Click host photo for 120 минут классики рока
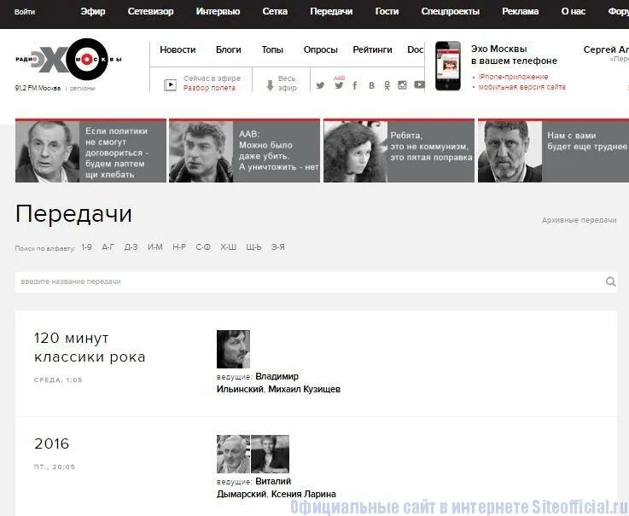Viewport: 629px width, 516px height. click(x=233, y=349)
